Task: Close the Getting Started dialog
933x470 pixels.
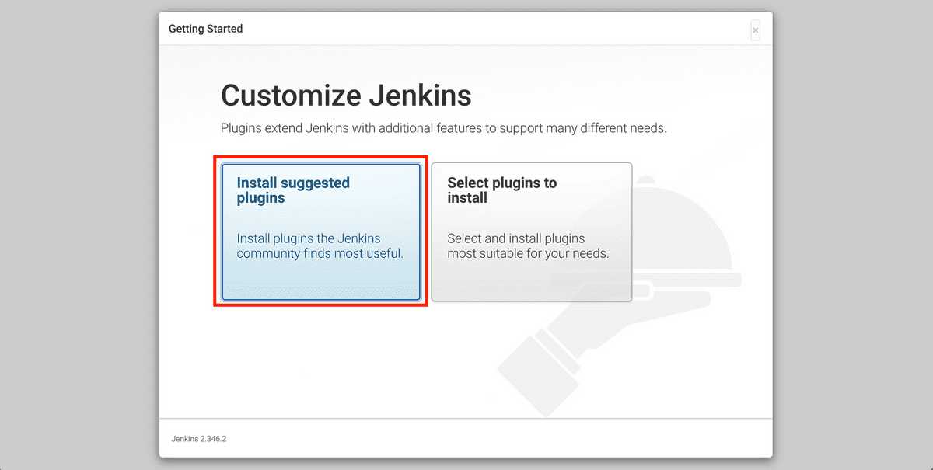Action: 755,30
